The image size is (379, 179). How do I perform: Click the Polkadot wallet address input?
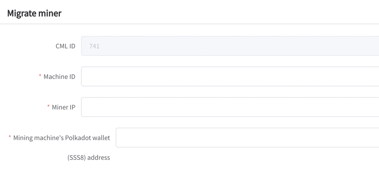247,138
